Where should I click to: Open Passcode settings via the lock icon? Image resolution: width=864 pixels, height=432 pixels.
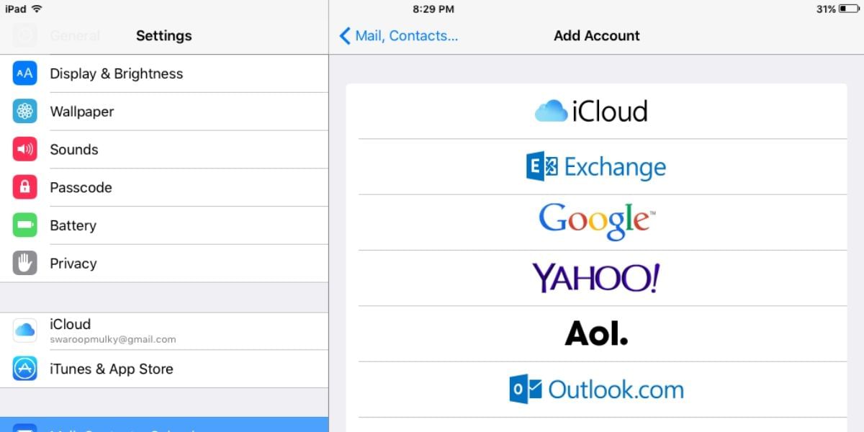tap(25, 187)
